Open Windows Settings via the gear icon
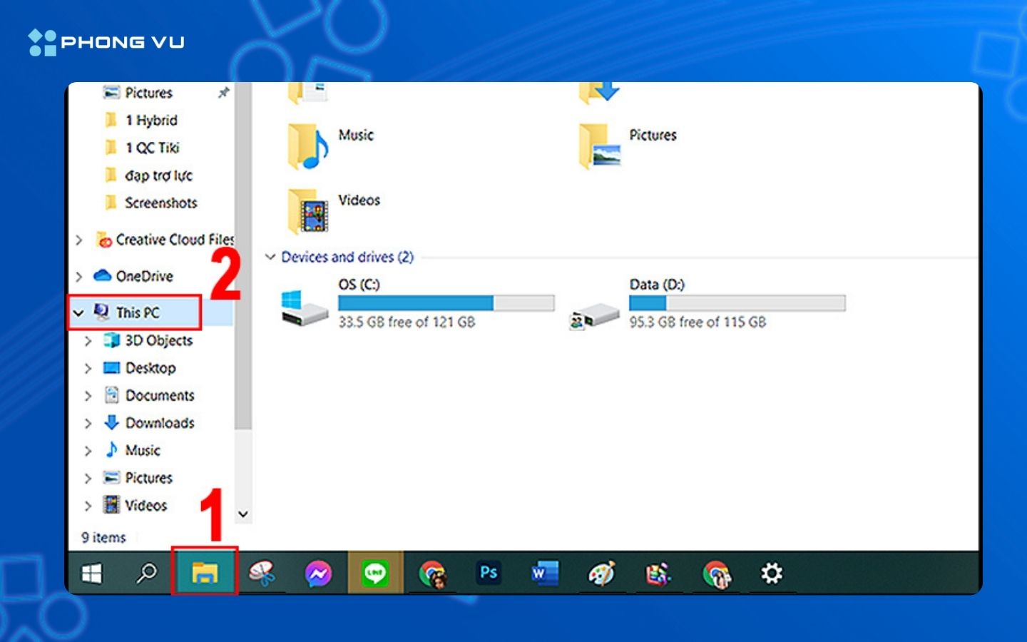 771,573
